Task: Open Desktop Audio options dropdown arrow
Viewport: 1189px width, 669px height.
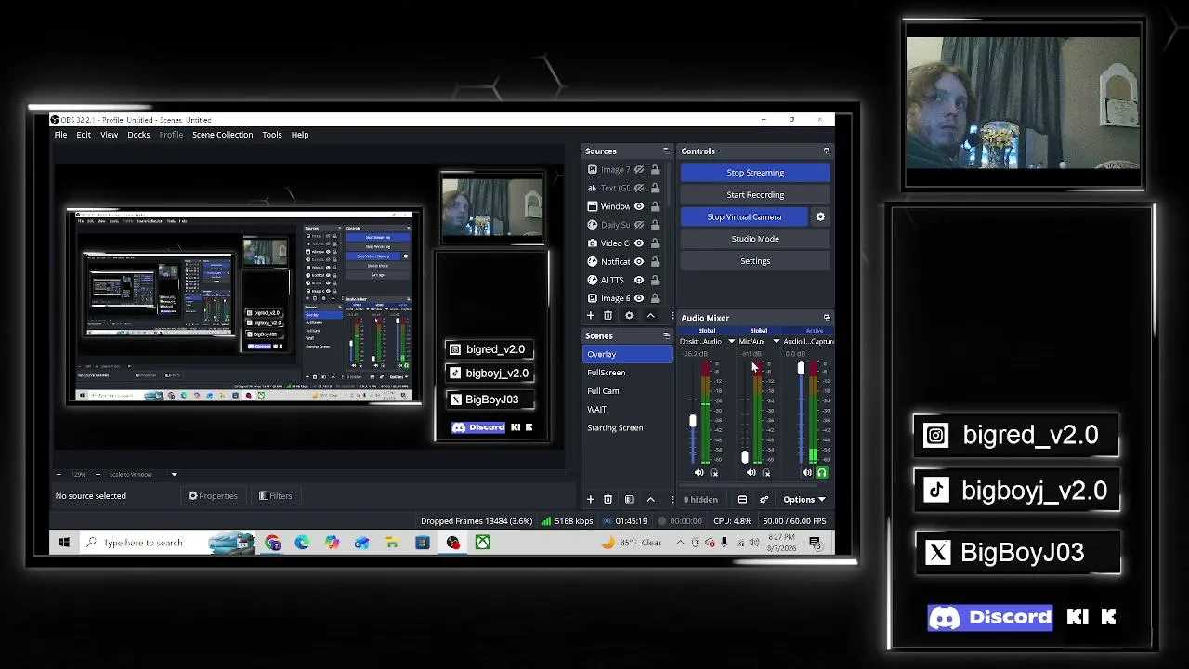Action: 731,342
